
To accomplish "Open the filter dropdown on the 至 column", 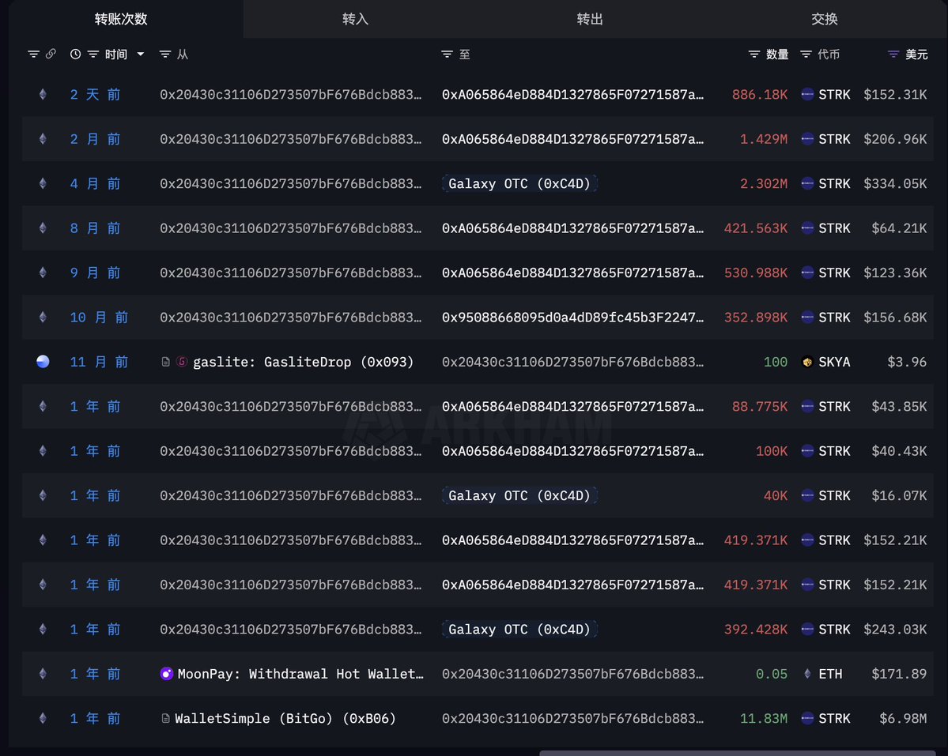I will 447,54.
